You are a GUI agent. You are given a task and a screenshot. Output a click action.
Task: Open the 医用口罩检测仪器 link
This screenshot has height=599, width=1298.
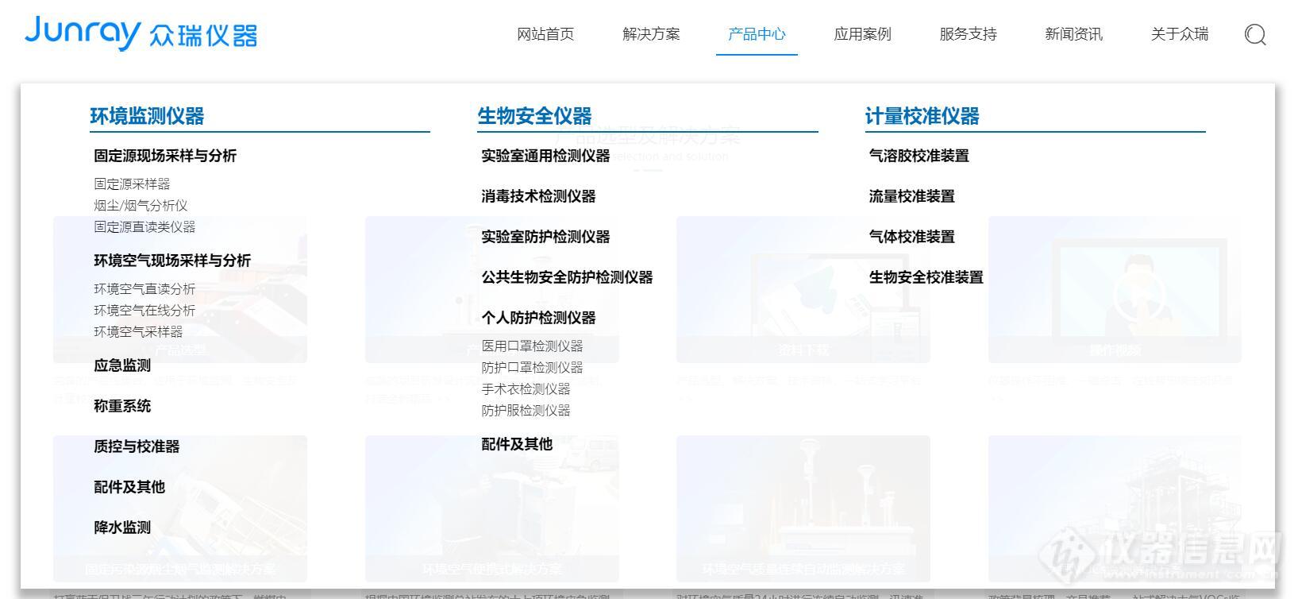532,346
